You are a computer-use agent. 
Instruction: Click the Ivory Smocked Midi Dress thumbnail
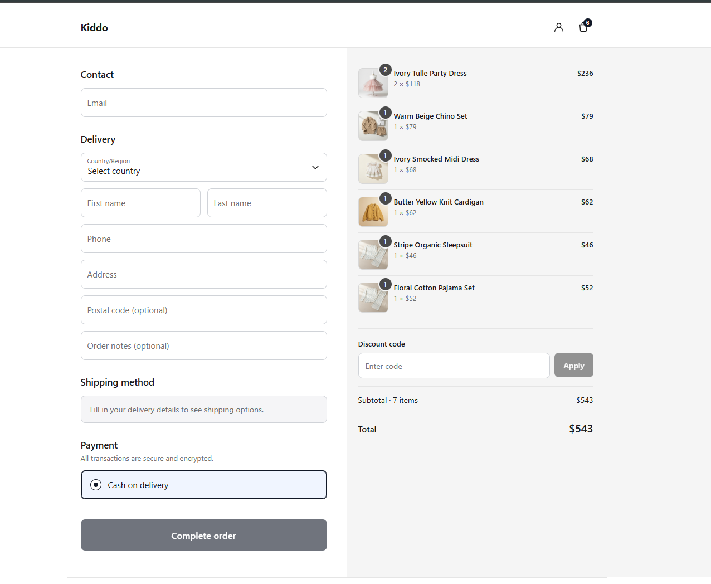(373, 169)
